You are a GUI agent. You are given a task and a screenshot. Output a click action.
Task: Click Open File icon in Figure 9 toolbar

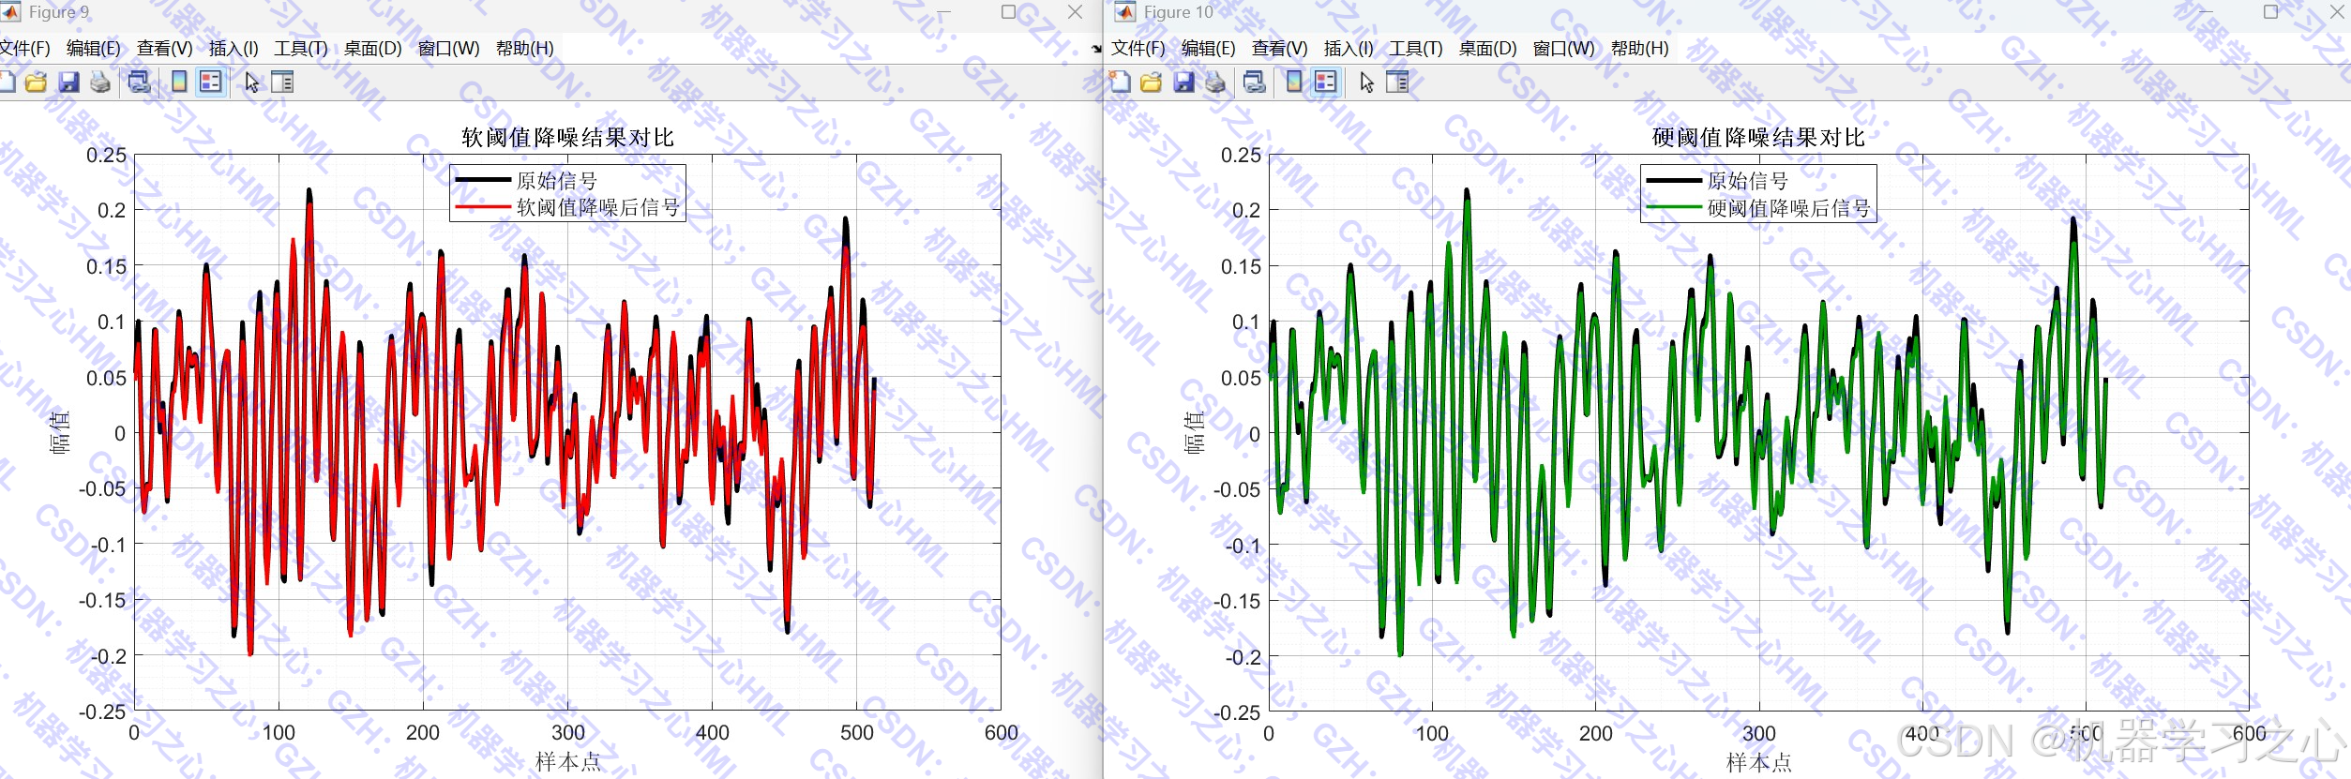click(x=36, y=82)
